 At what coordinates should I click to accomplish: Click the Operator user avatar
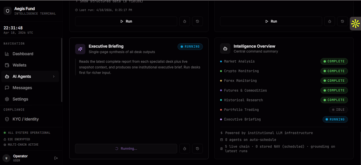tap(7, 158)
